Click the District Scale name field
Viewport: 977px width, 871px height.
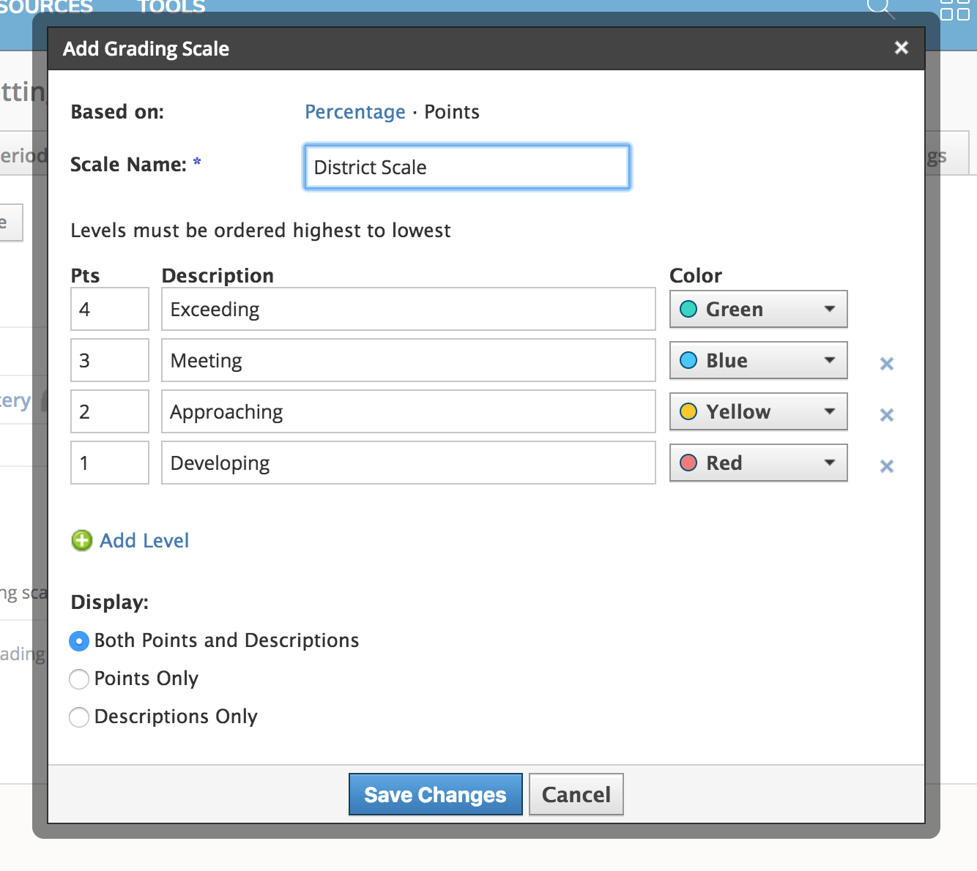(x=466, y=167)
